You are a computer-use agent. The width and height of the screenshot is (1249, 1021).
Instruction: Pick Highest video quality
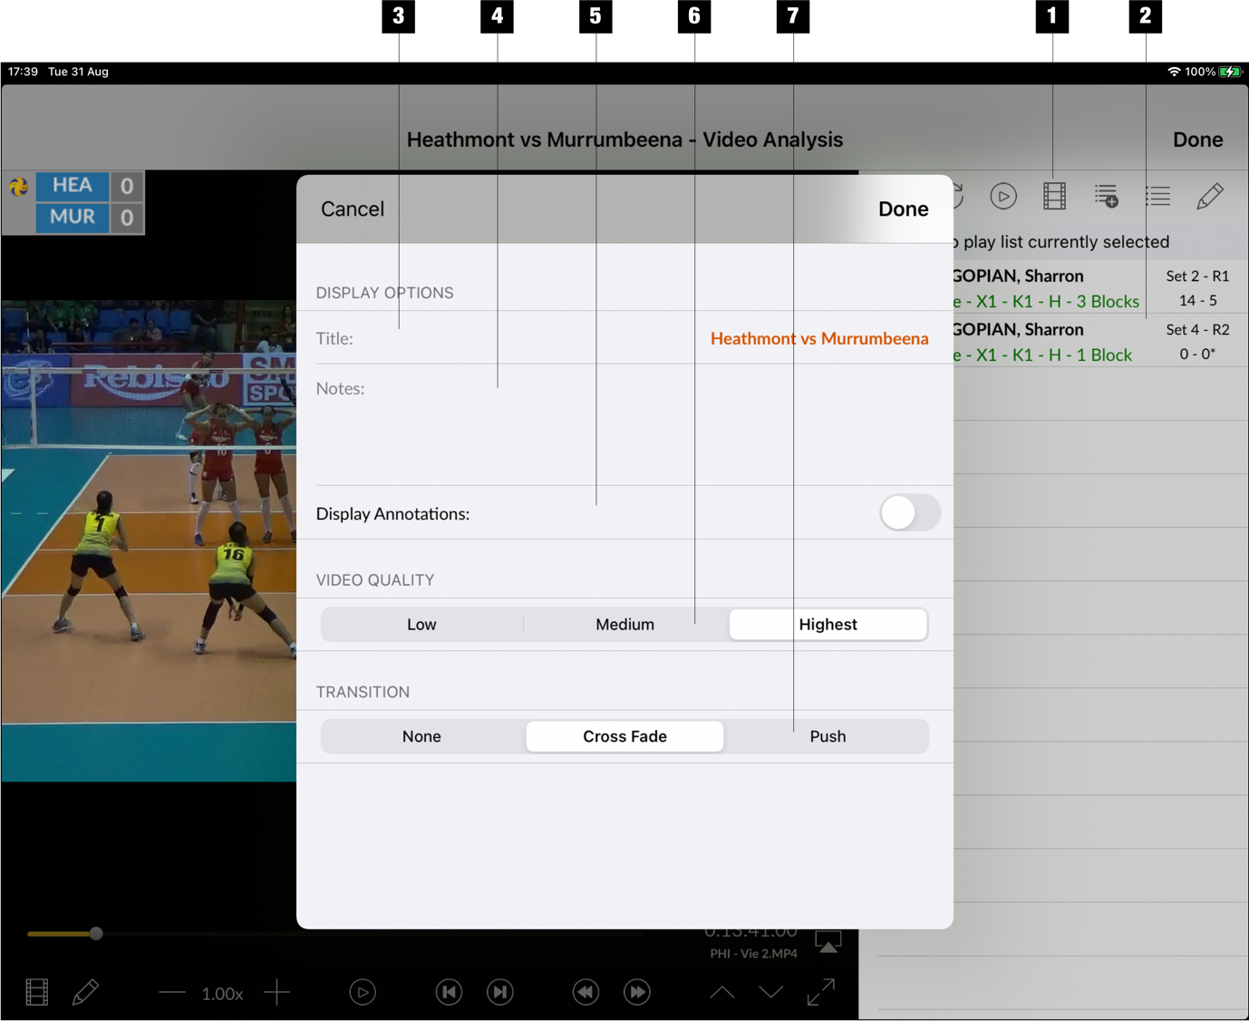click(x=828, y=624)
